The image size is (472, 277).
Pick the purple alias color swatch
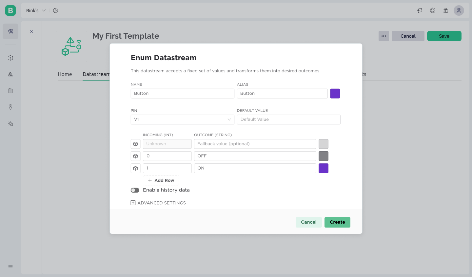point(335,94)
